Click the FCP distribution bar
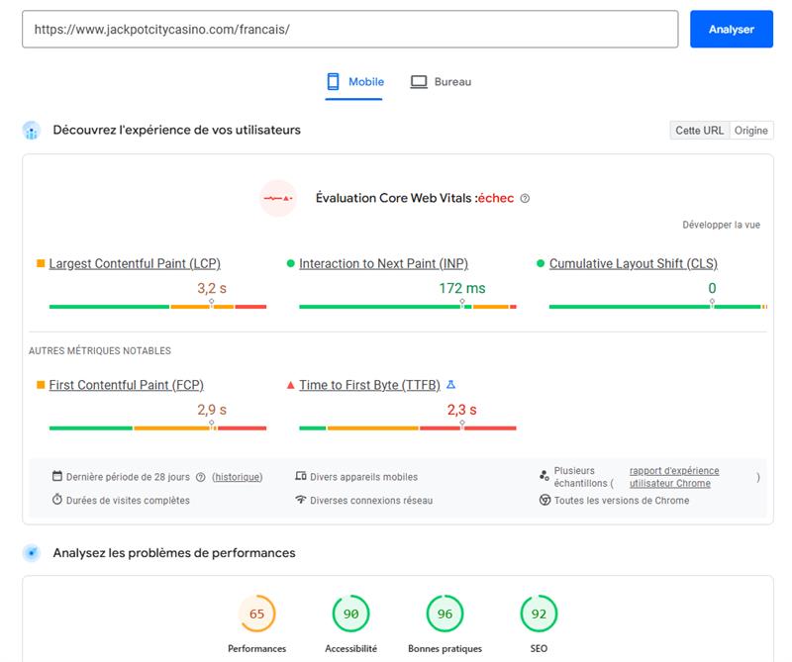Viewport: 792px width, 662px height. click(x=157, y=428)
